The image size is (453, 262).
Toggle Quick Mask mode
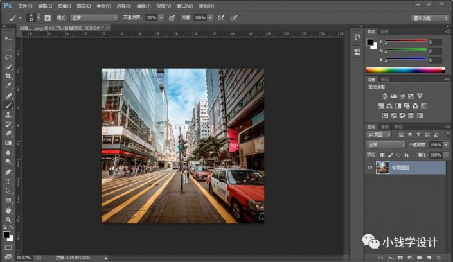[x=8, y=248]
